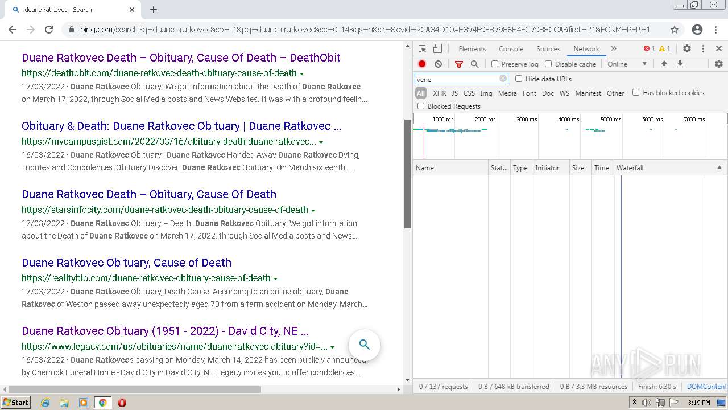
Task: Open a new browser tab
Action: (154, 10)
